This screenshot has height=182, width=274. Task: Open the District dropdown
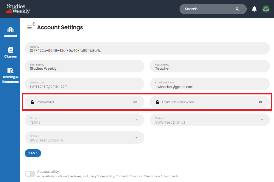[x=210, y=120]
